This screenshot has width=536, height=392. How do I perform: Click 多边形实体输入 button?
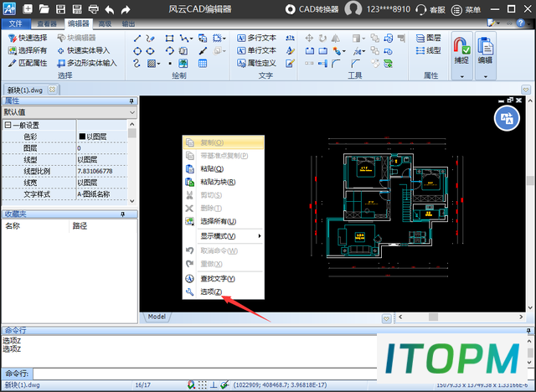[87, 63]
